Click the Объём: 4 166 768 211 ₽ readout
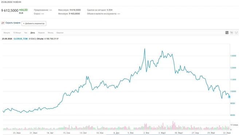The height and width of the screenshot is (135, 239). click(x=48, y=39)
